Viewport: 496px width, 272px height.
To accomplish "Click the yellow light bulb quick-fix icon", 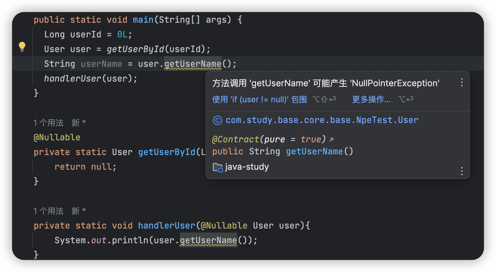I will point(22,46).
